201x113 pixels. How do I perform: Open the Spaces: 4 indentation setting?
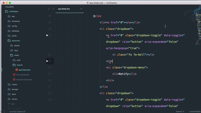point(180,111)
